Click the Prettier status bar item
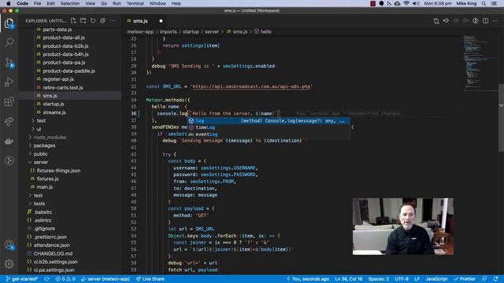The image size is (504, 283). 465,279
